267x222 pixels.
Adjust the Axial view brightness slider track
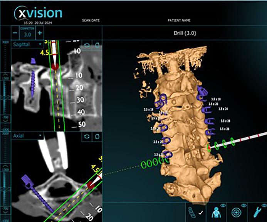[5, 189]
